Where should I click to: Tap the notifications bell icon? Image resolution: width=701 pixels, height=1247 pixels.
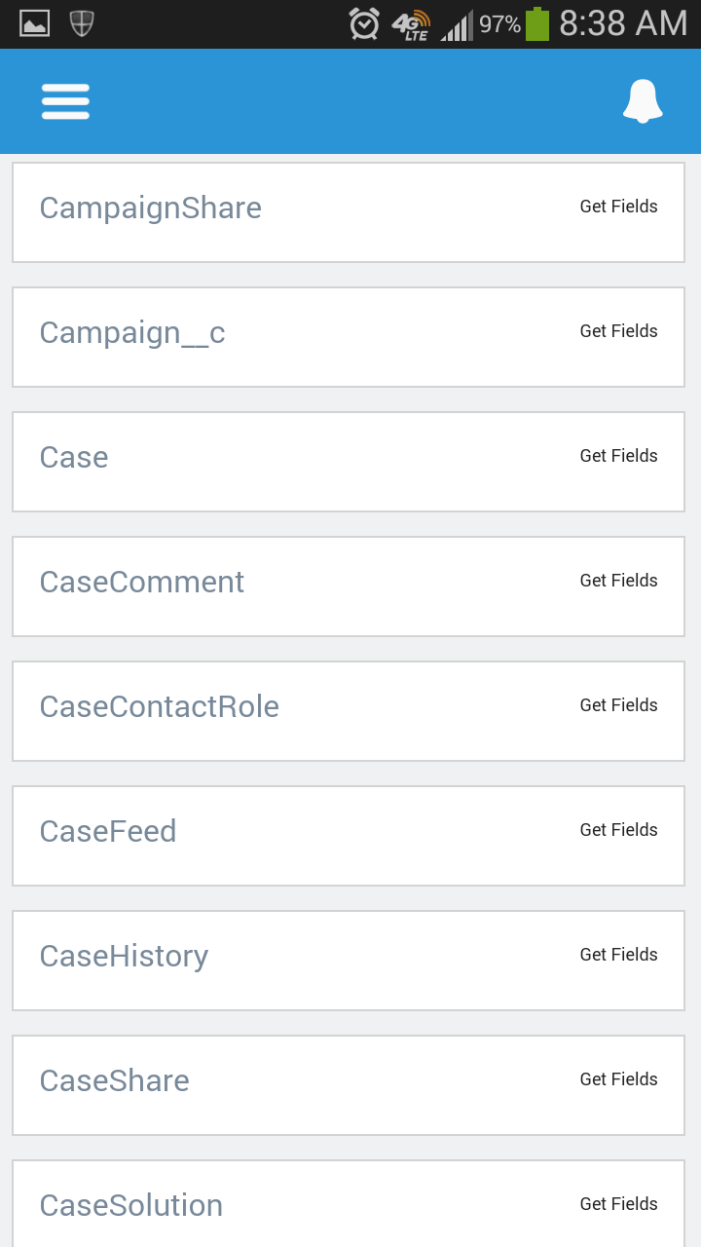click(643, 101)
